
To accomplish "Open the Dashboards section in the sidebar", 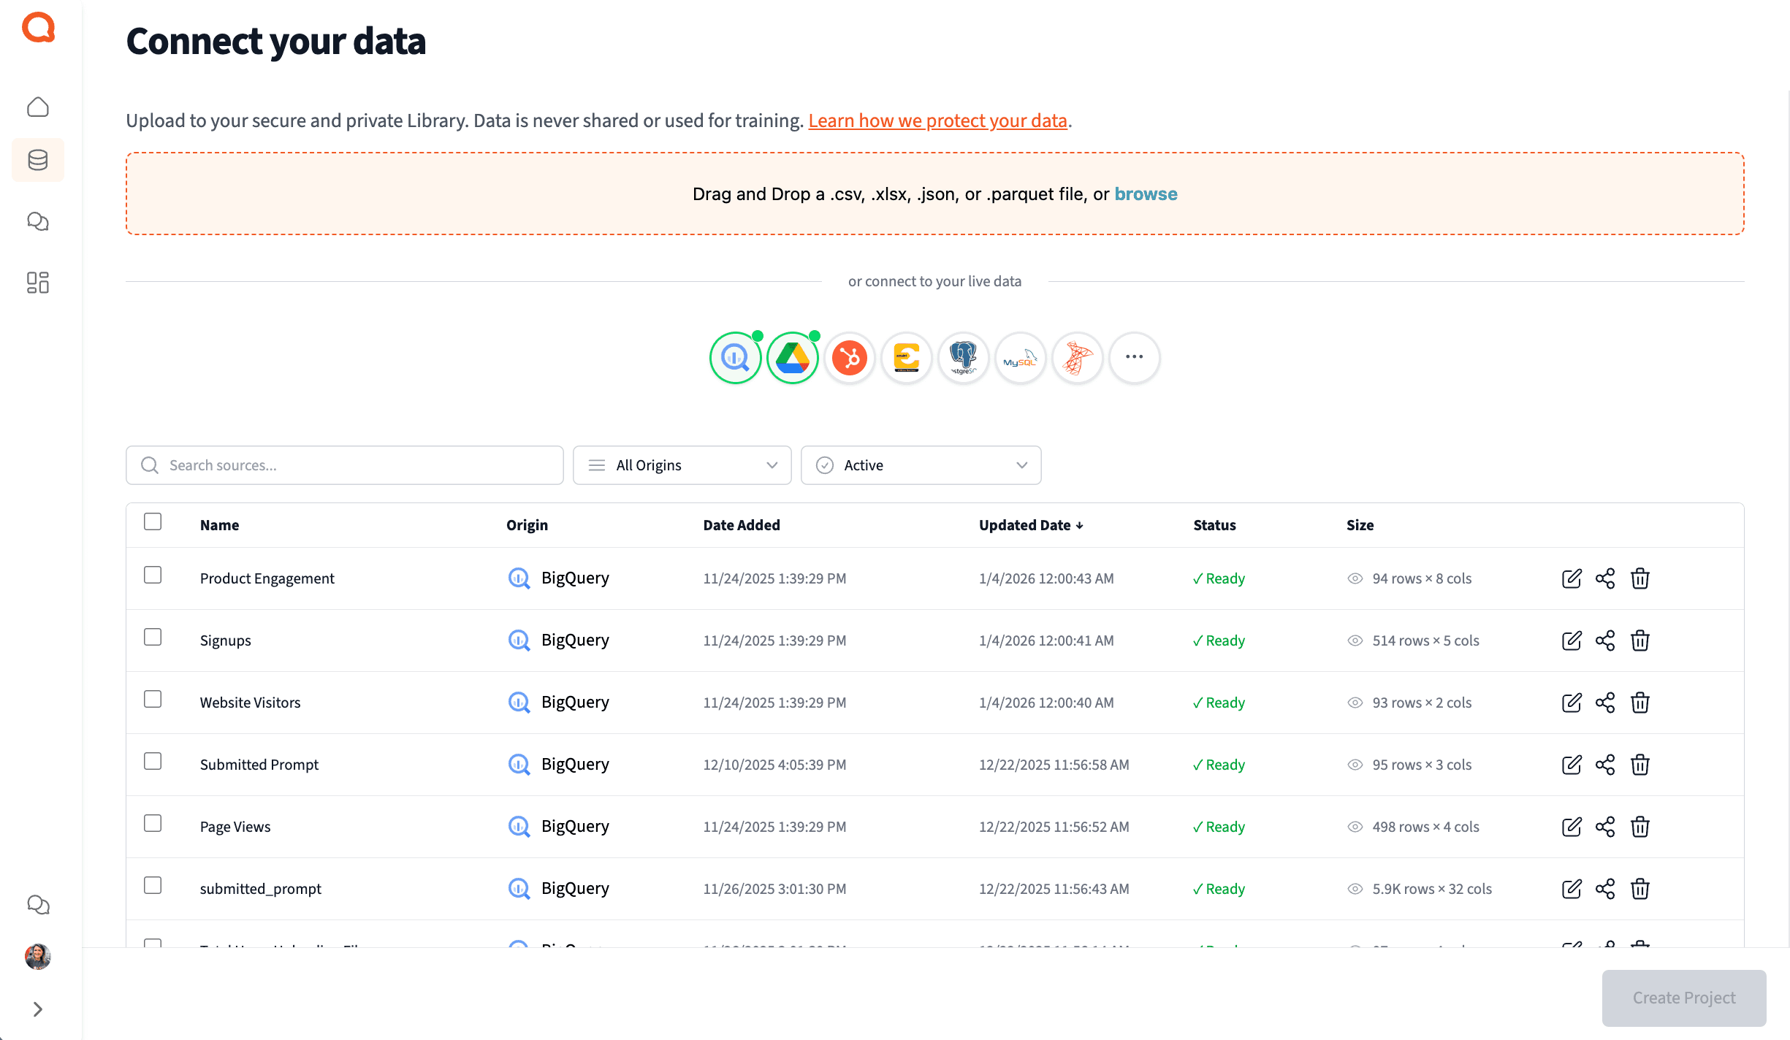I will (x=37, y=283).
